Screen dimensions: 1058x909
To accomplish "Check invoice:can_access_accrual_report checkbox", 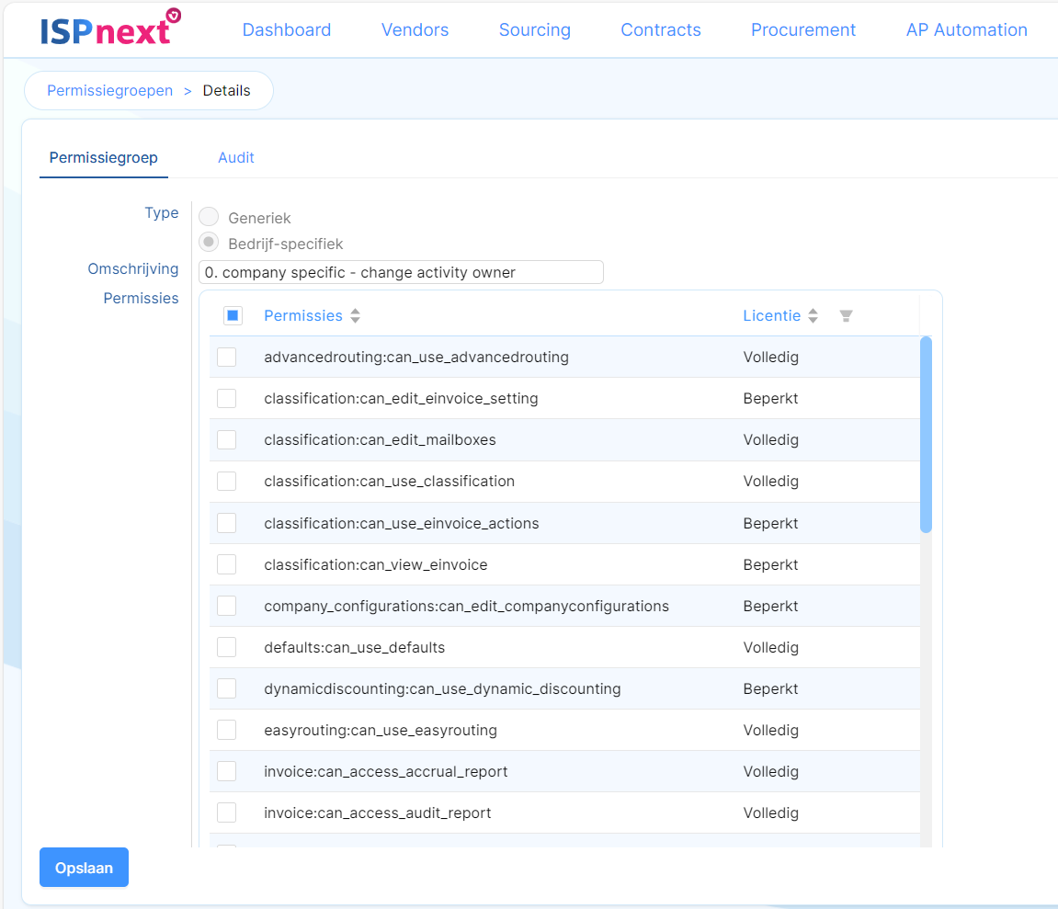I will click(x=227, y=771).
